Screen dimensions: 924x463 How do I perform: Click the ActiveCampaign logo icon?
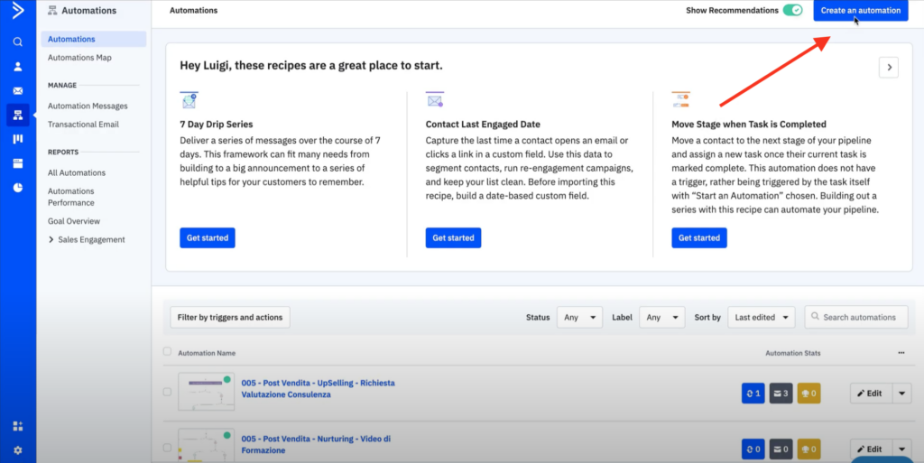point(17,12)
